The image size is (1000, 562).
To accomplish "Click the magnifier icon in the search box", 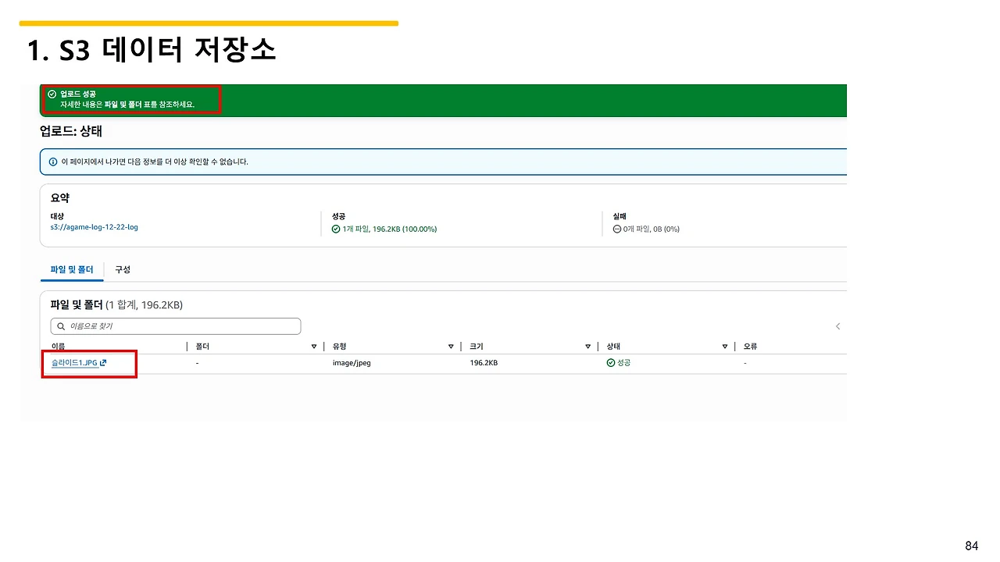I will click(x=59, y=325).
